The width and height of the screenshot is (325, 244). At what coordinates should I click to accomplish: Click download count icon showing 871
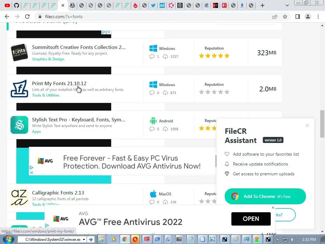click(x=165, y=93)
